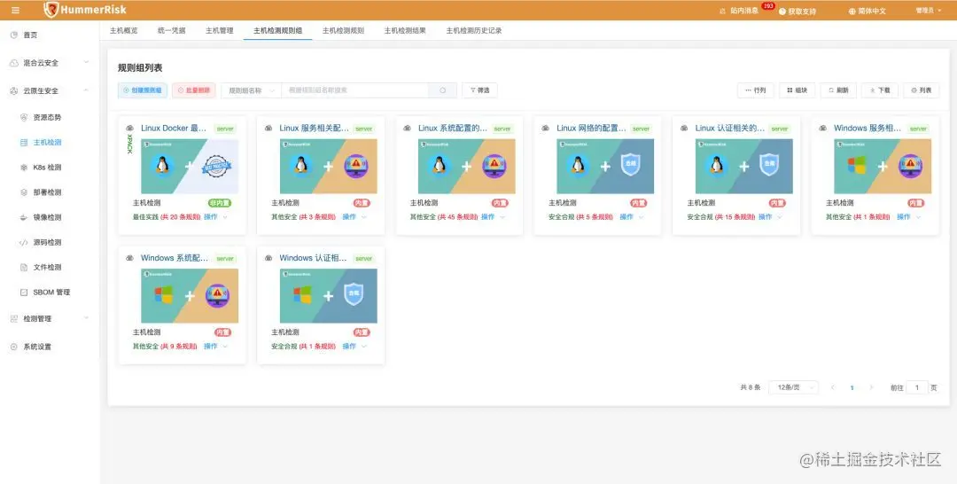Click cloud icon on Windows 认证相 card
Screen dimensions: 957x484
[268, 258]
